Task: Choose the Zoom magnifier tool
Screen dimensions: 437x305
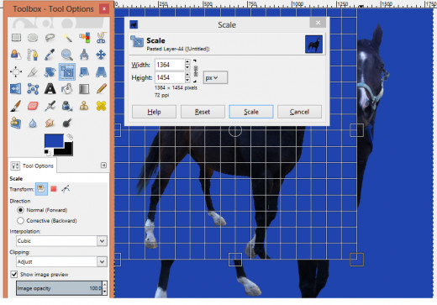Action: [67, 55]
